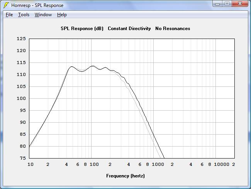Viewport: 251px width, 189px height.
Task: Click the 85 dB axis value
Action: click(23, 134)
